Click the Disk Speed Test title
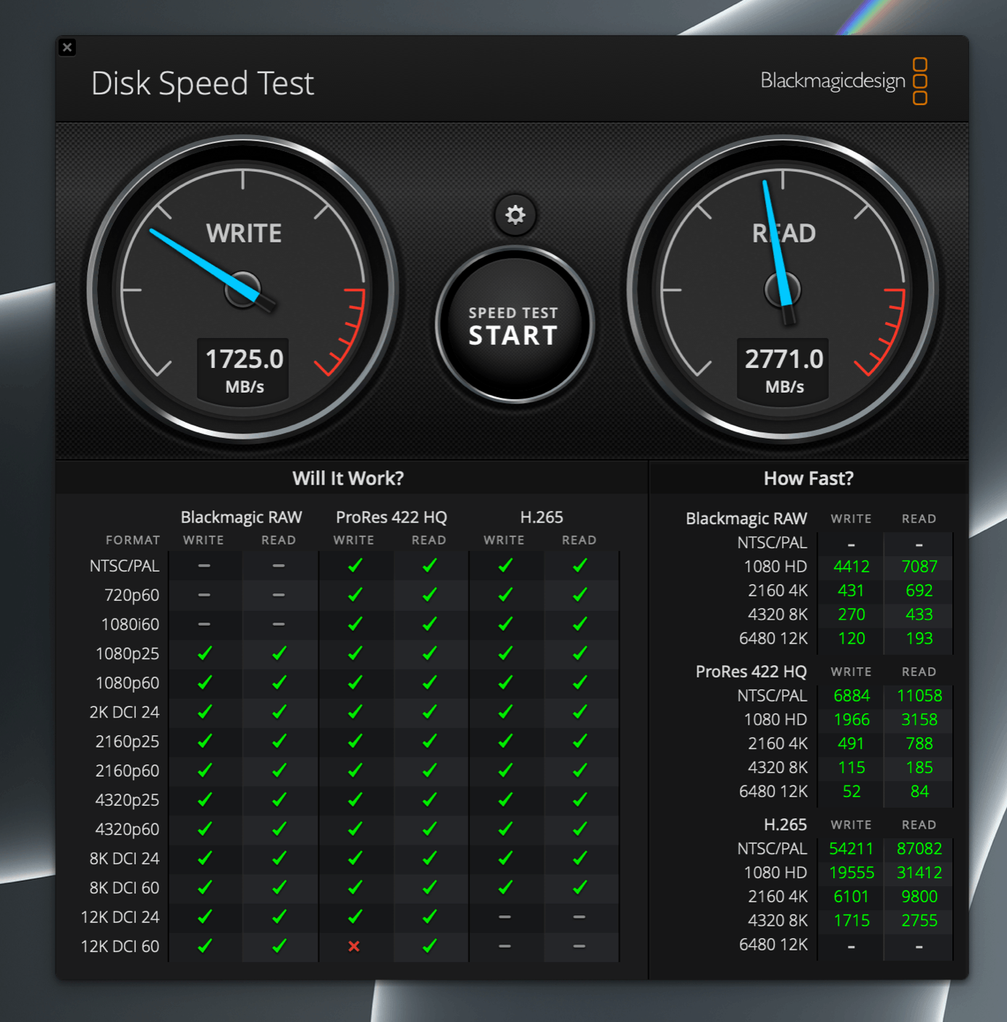This screenshot has height=1022, width=1007. point(202,83)
